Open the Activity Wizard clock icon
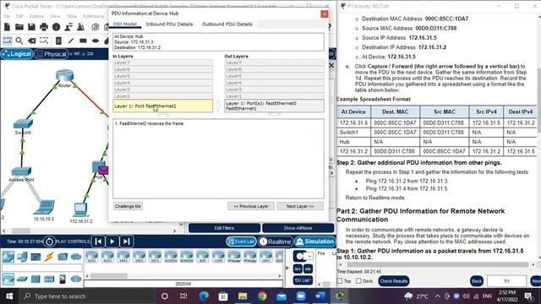The image size is (541, 304). pos(57,27)
